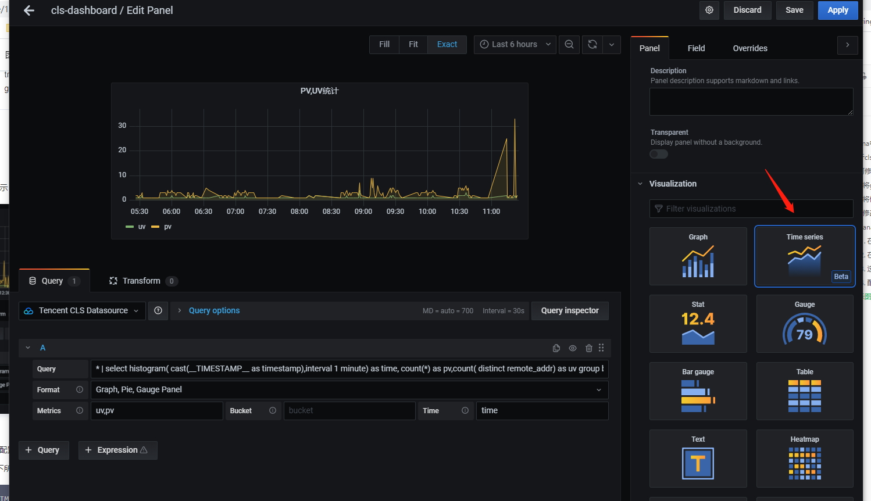Select Heatmap visualization
Image resolution: width=871 pixels, height=501 pixels.
coord(805,459)
